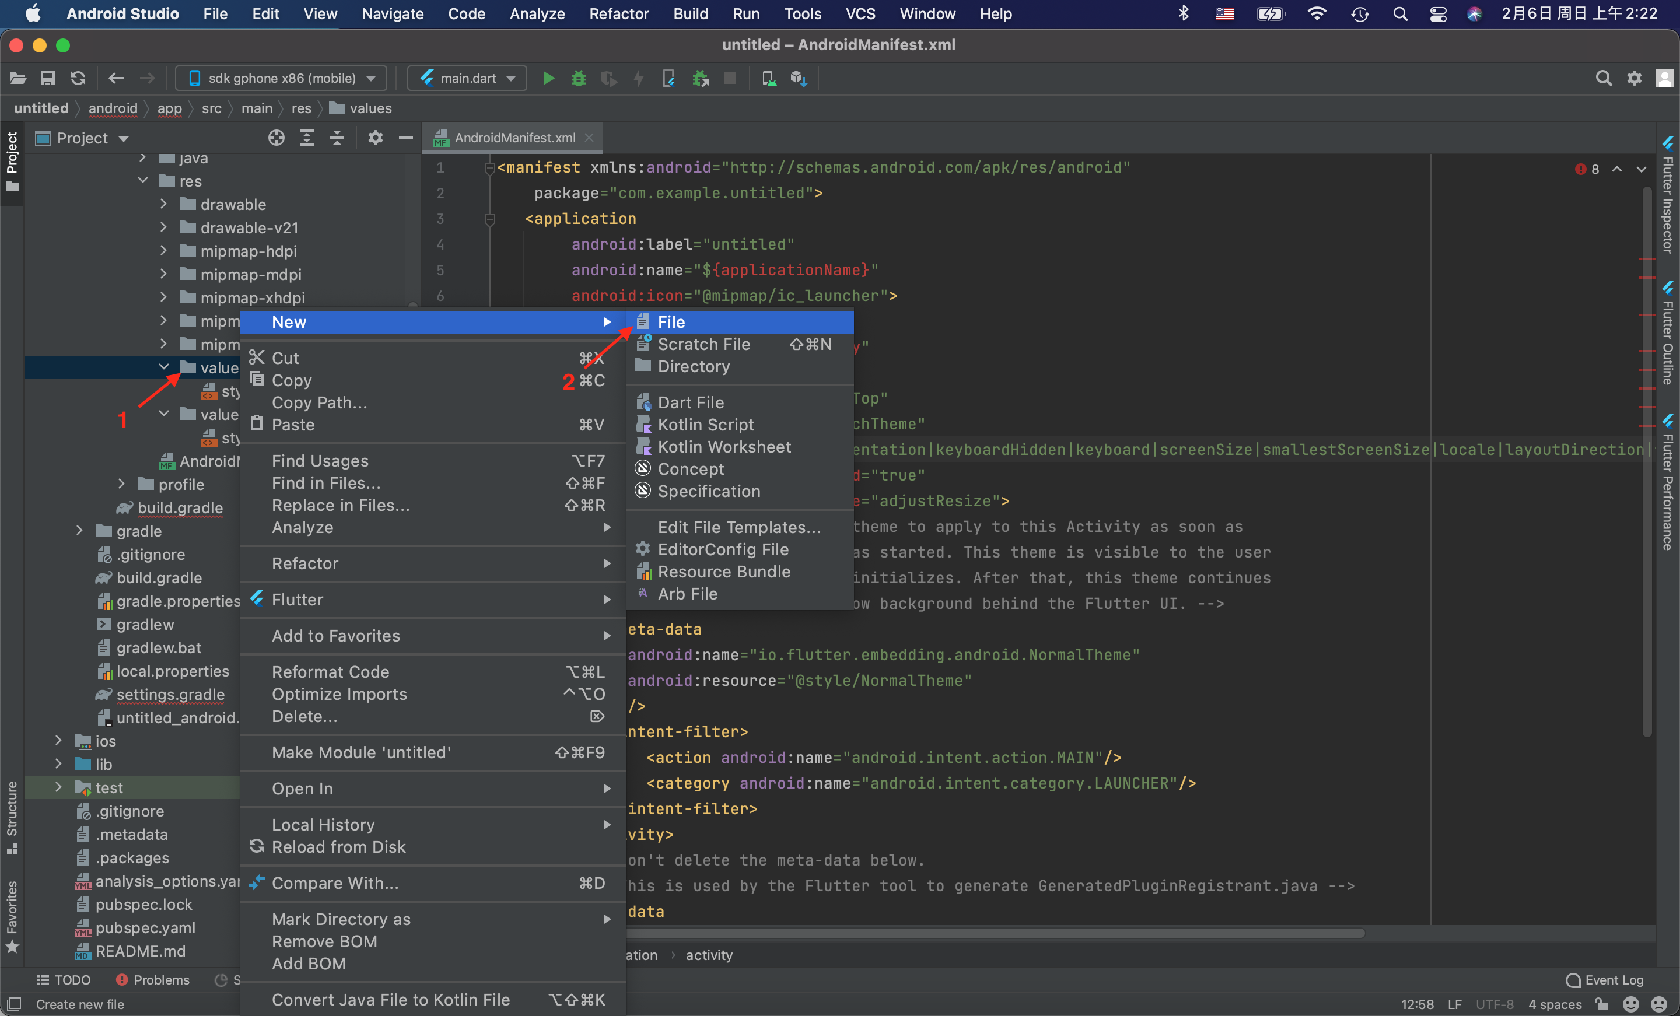Viewport: 1680px width, 1016px height.
Task: Expand the gradle folder
Action: point(80,531)
